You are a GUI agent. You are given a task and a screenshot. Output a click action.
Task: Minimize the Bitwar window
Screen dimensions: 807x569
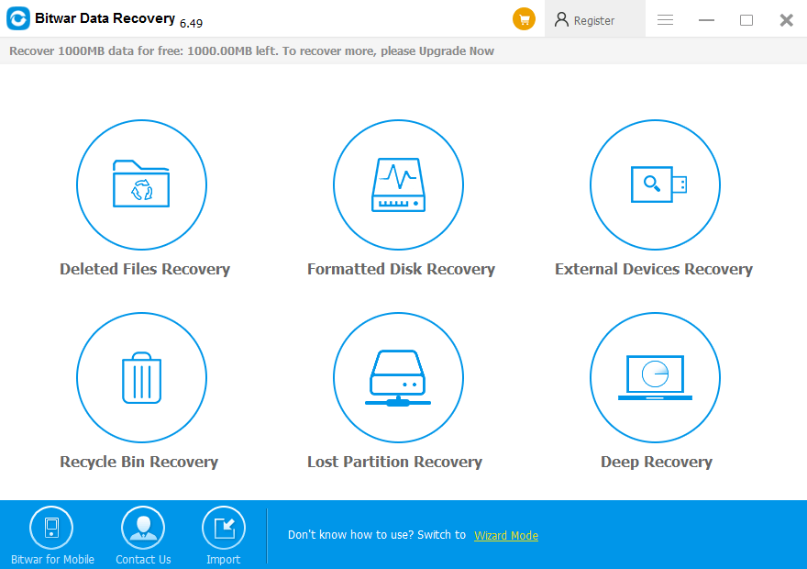click(x=706, y=20)
